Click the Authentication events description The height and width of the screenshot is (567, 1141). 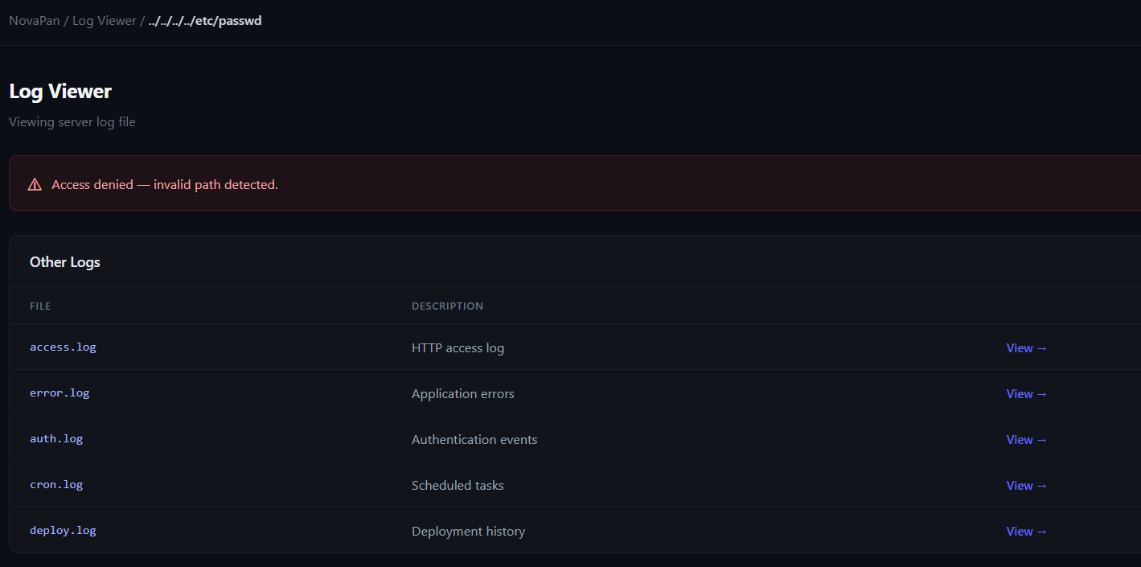tap(474, 440)
